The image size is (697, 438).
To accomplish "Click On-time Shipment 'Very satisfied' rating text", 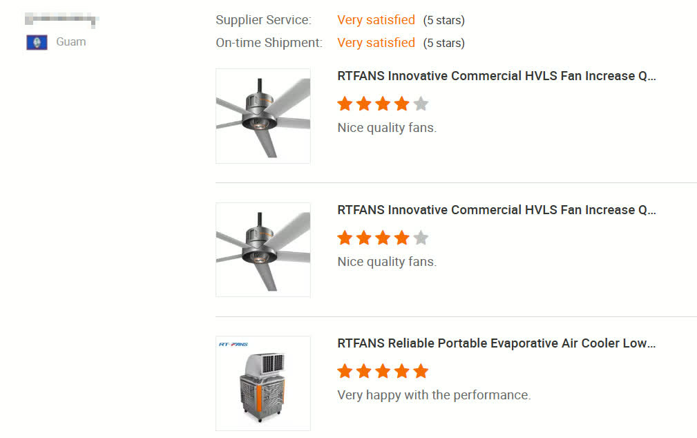I will tap(376, 43).
